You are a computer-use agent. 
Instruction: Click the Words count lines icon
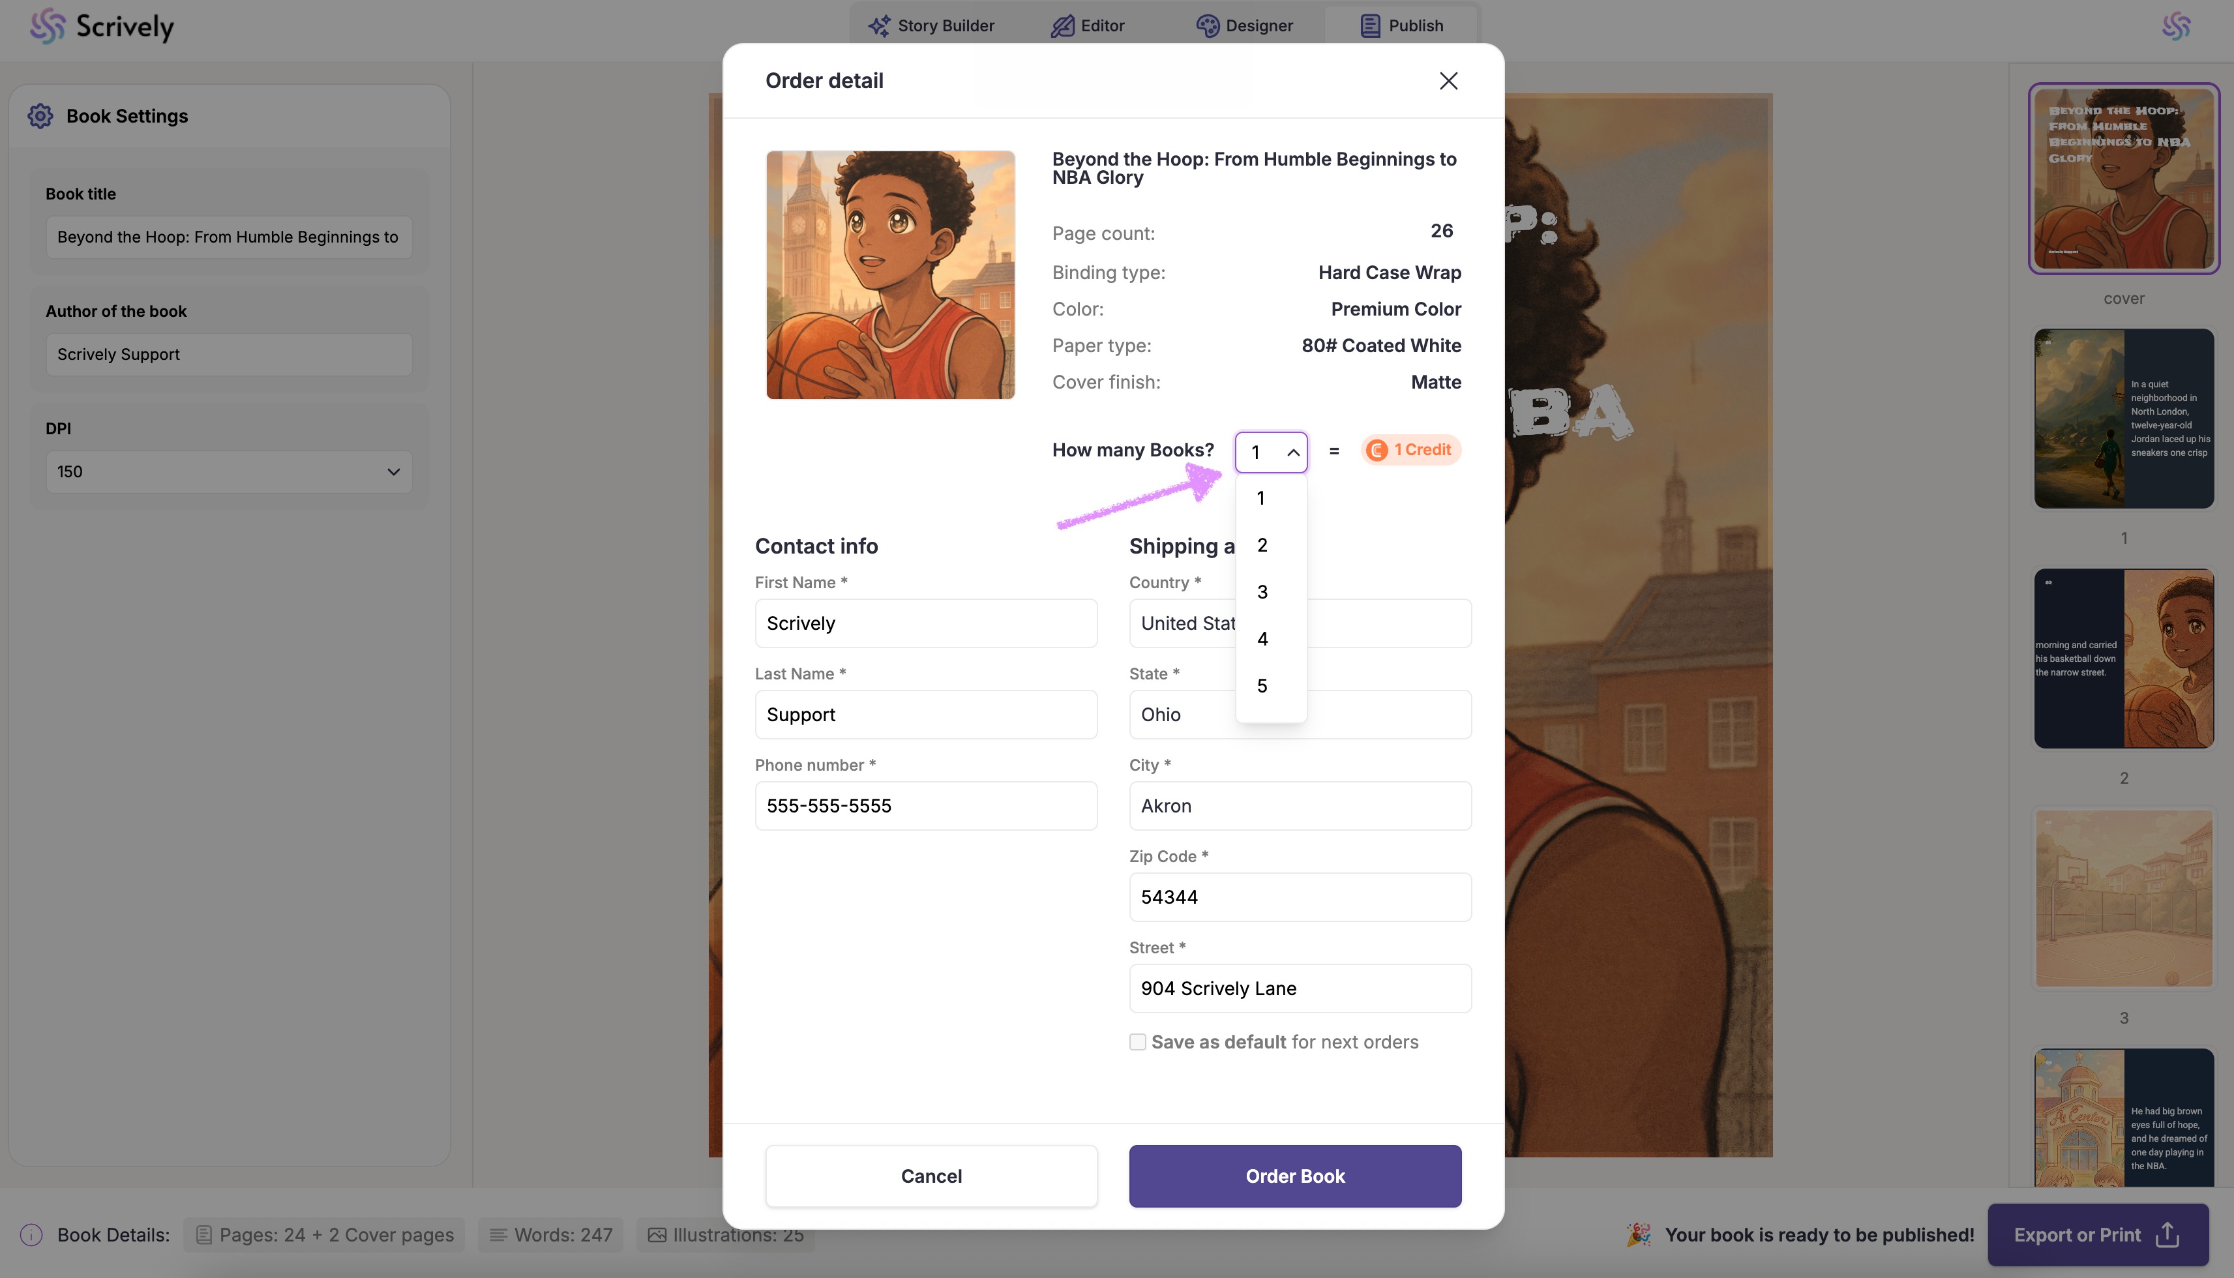pos(498,1235)
